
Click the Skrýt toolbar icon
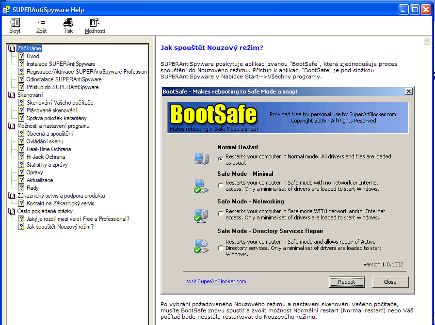point(15,22)
